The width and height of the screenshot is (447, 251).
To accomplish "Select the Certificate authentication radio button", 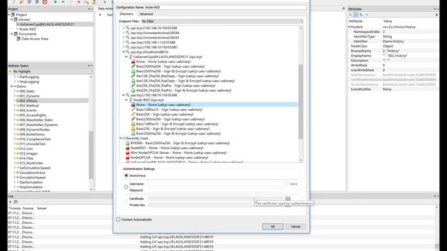I will [x=126, y=201].
